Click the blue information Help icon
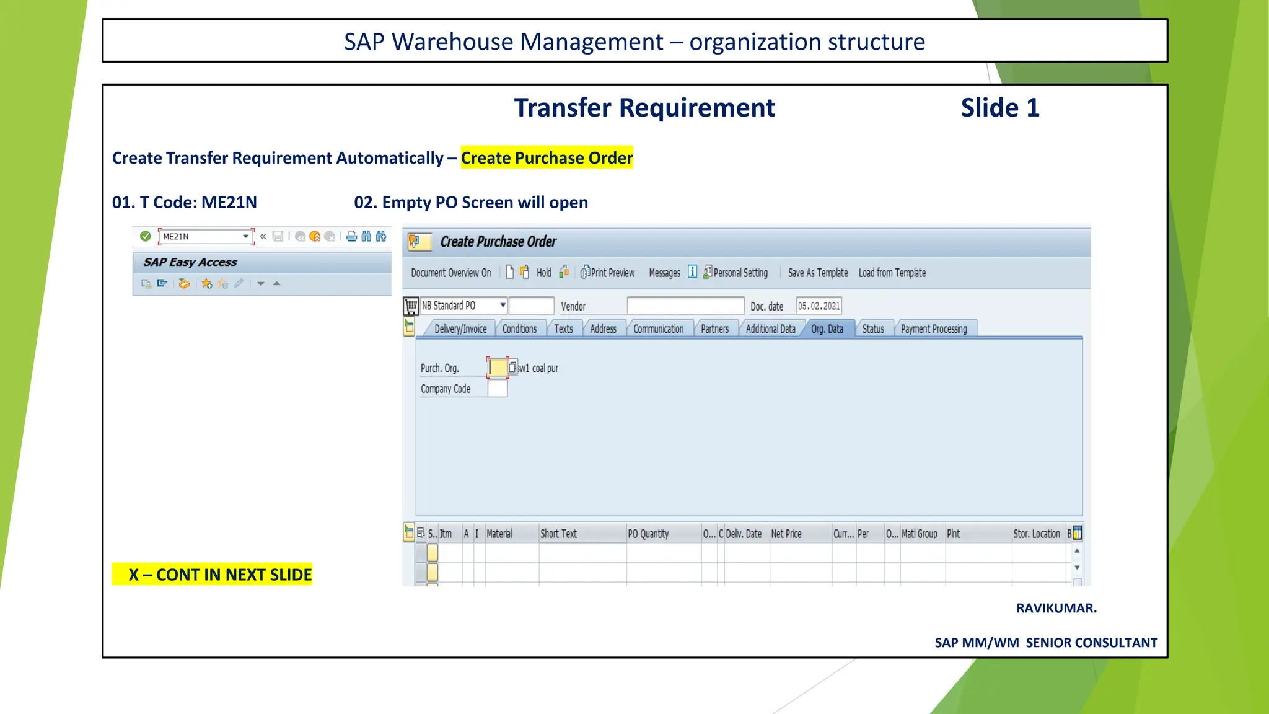This screenshot has height=714, width=1269. (692, 272)
